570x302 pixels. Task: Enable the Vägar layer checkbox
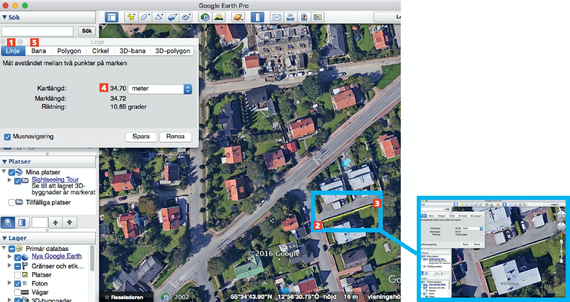point(17,292)
